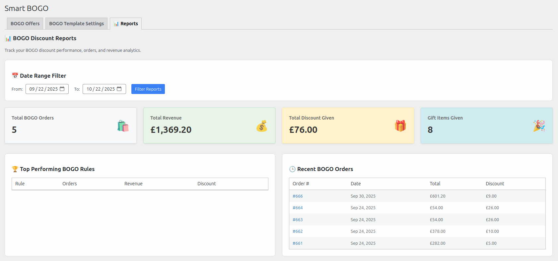The height and width of the screenshot is (261, 558).
Task: Open order #663 from recent orders
Action: coord(298,220)
